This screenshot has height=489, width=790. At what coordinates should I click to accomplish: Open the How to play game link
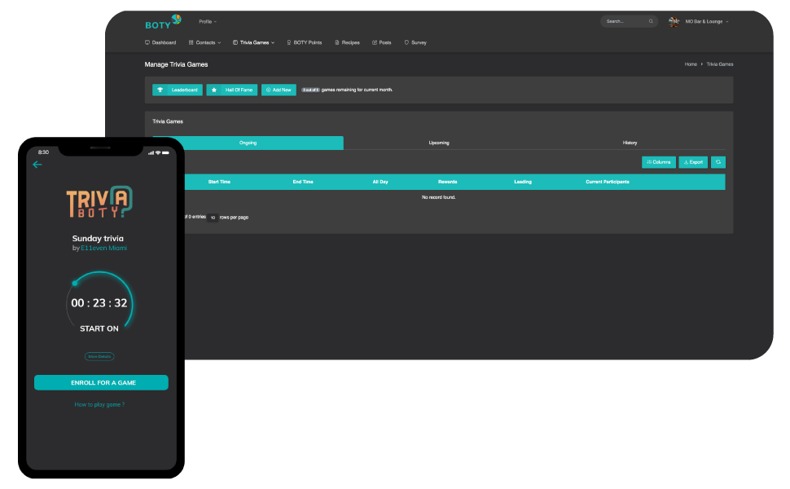(99, 403)
